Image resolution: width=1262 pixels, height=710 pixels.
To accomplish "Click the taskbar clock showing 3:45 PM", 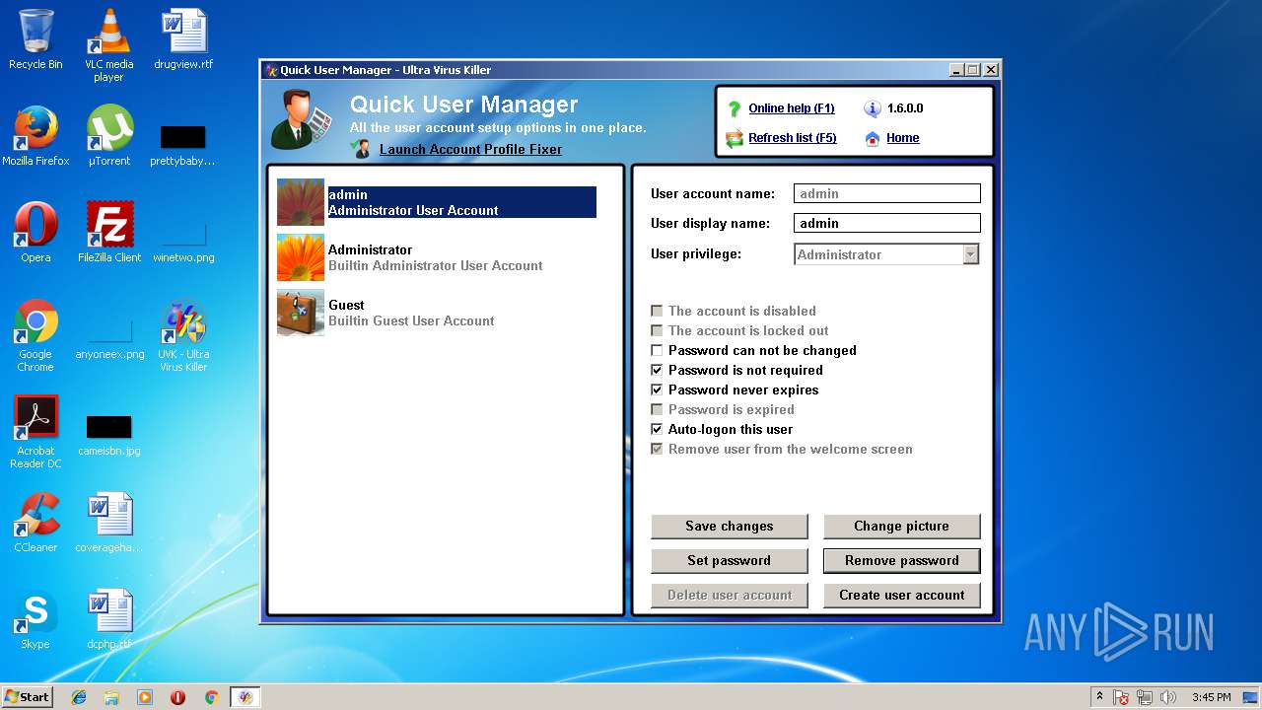I will click(x=1211, y=697).
